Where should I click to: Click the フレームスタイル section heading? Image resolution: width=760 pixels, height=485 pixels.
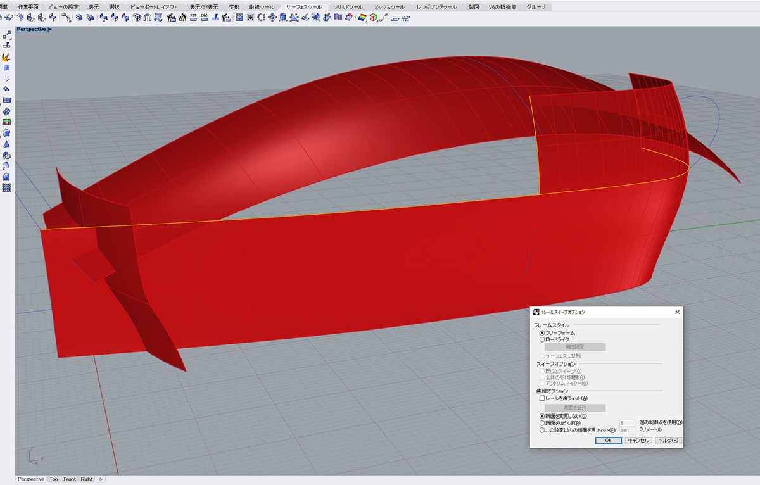coord(552,325)
